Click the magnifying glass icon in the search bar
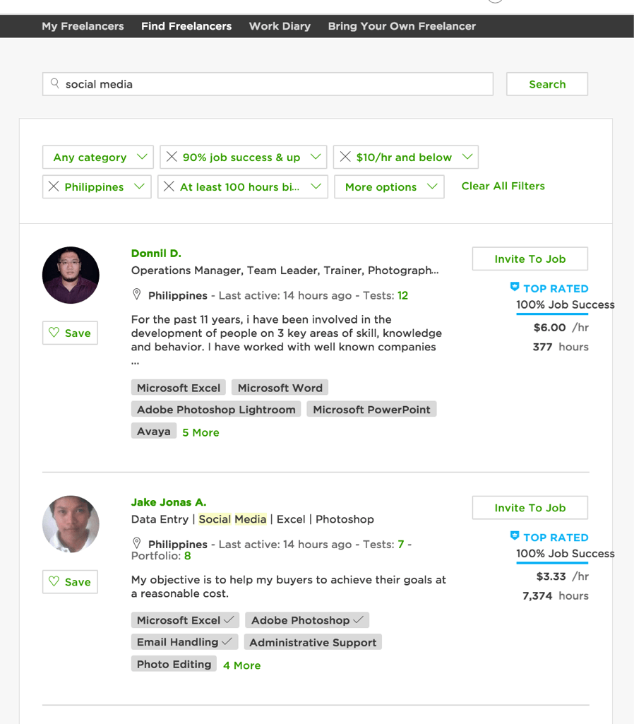 pos(55,83)
